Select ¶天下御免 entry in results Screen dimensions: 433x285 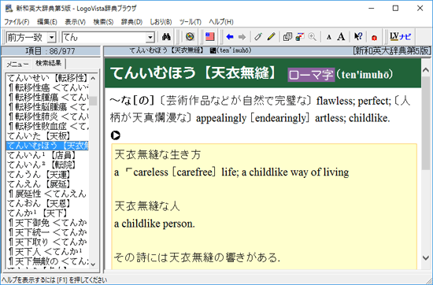point(47,223)
